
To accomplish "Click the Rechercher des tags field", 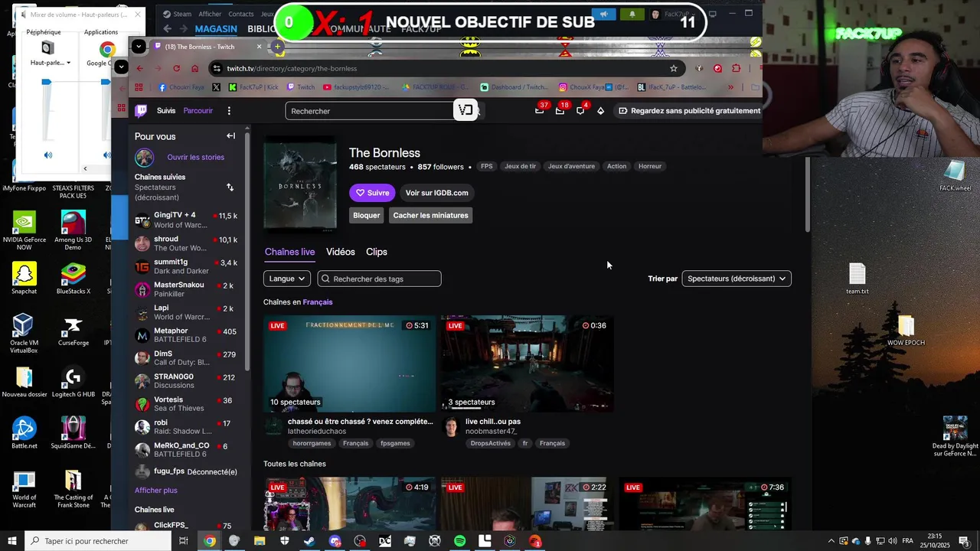I will 380,279.
